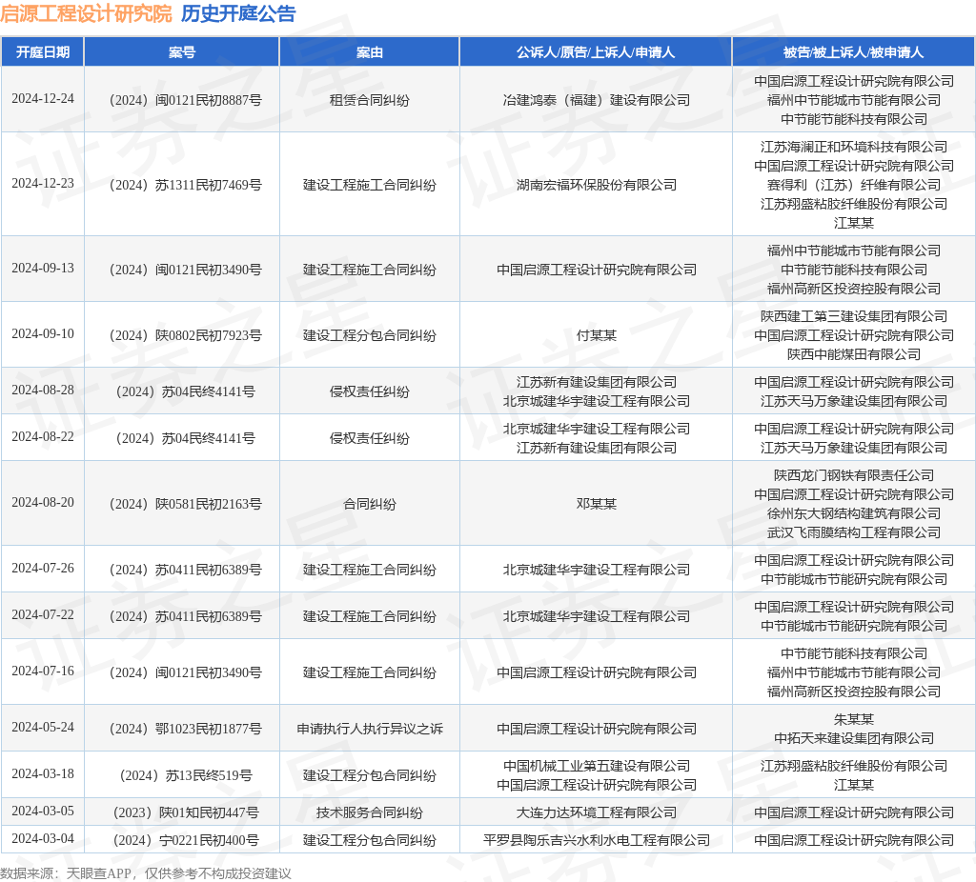Click defendant 江苏海澜正和环境科技有限公司

coord(853,147)
